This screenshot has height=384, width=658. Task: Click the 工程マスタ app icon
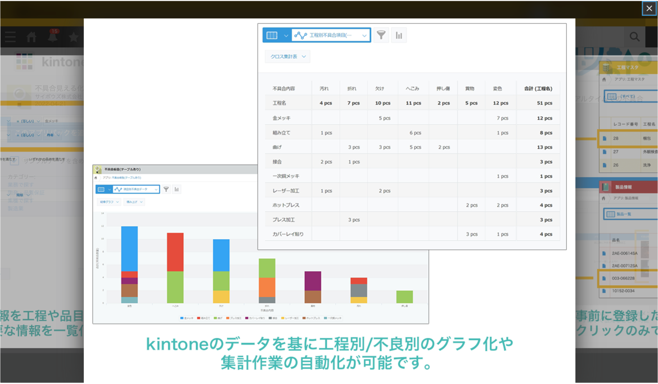[606, 67]
